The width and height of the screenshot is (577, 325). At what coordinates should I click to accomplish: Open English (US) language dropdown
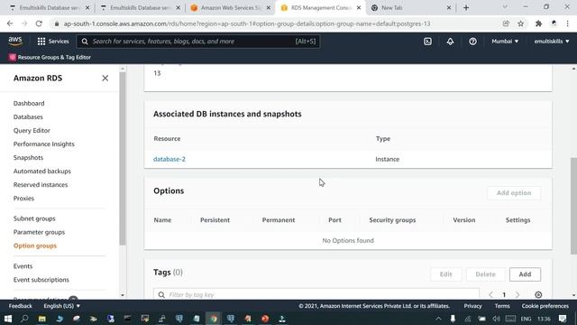pos(61,306)
